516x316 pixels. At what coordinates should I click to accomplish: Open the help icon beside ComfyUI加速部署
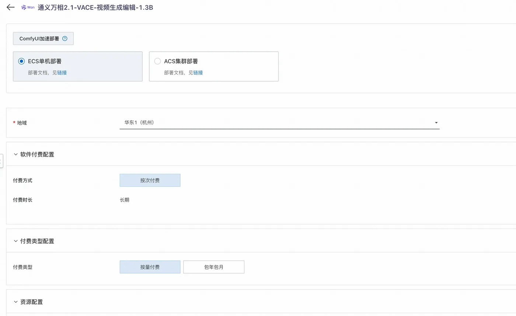click(x=65, y=38)
